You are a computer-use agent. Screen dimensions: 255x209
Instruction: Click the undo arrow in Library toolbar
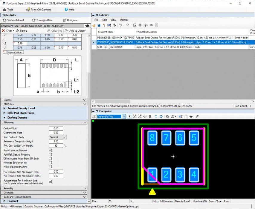120,25
